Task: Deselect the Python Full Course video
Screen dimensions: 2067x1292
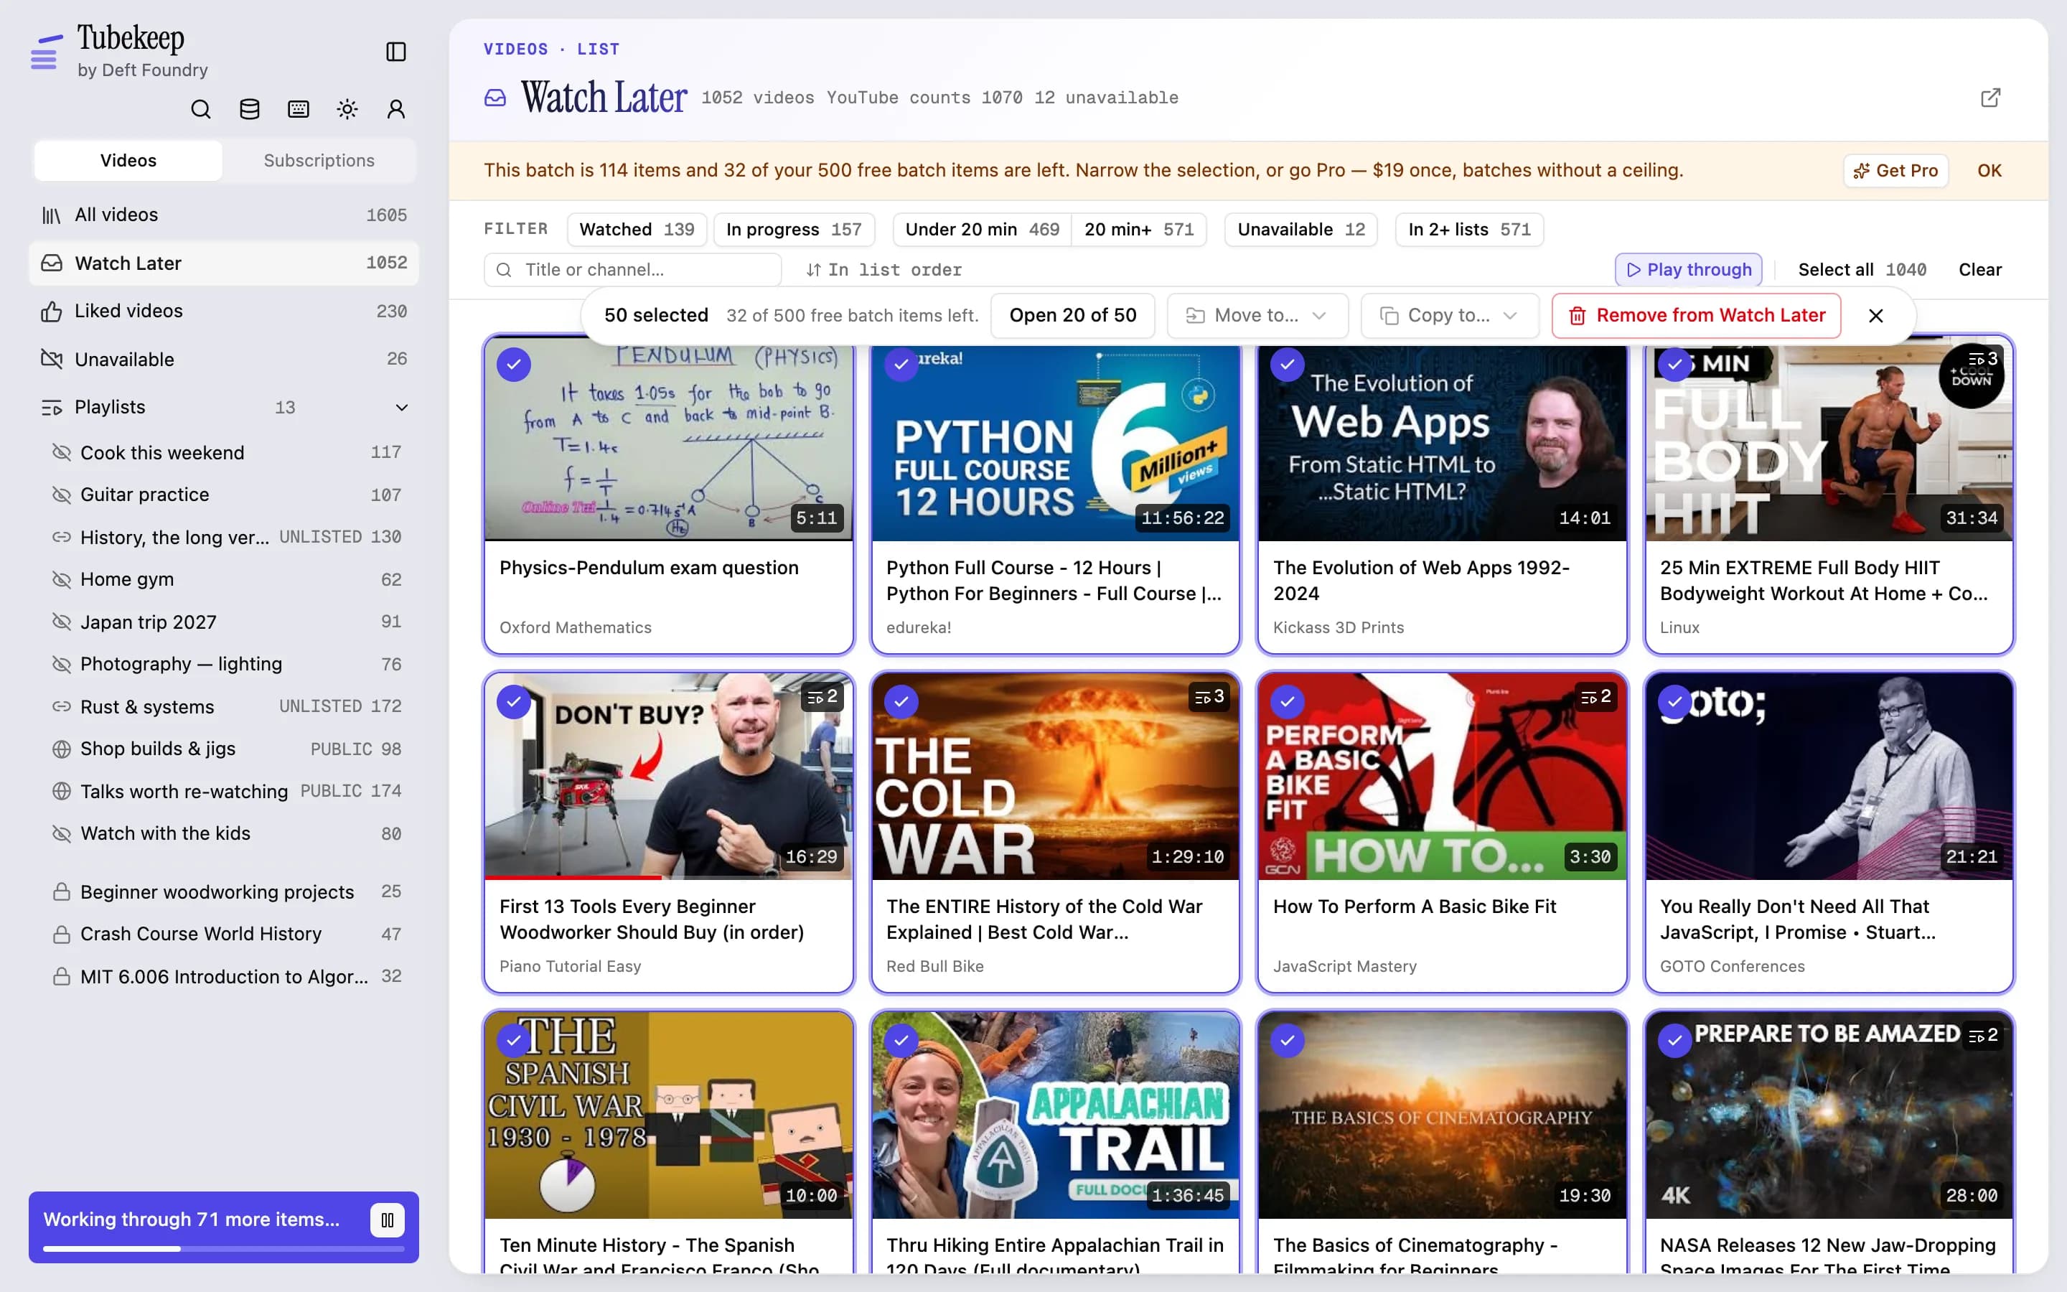Action: 900,365
